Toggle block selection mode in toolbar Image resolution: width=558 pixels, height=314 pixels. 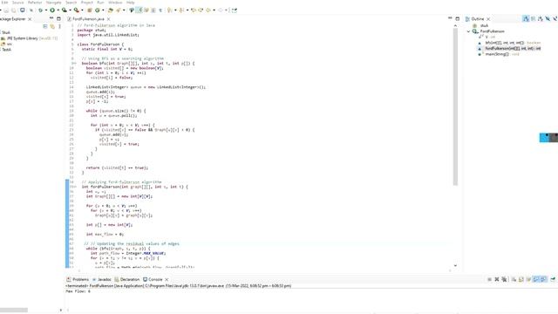point(153,10)
